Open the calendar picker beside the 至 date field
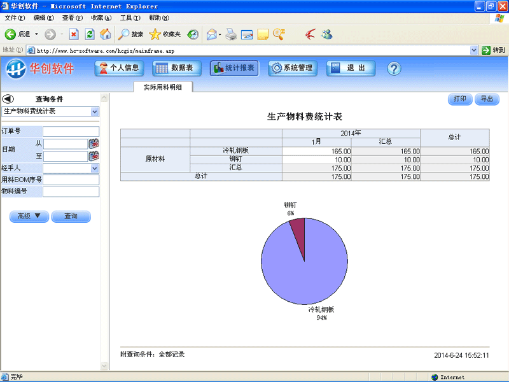Image resolution: width=509 pixels, height=382 pixels. tap(94, 155)
